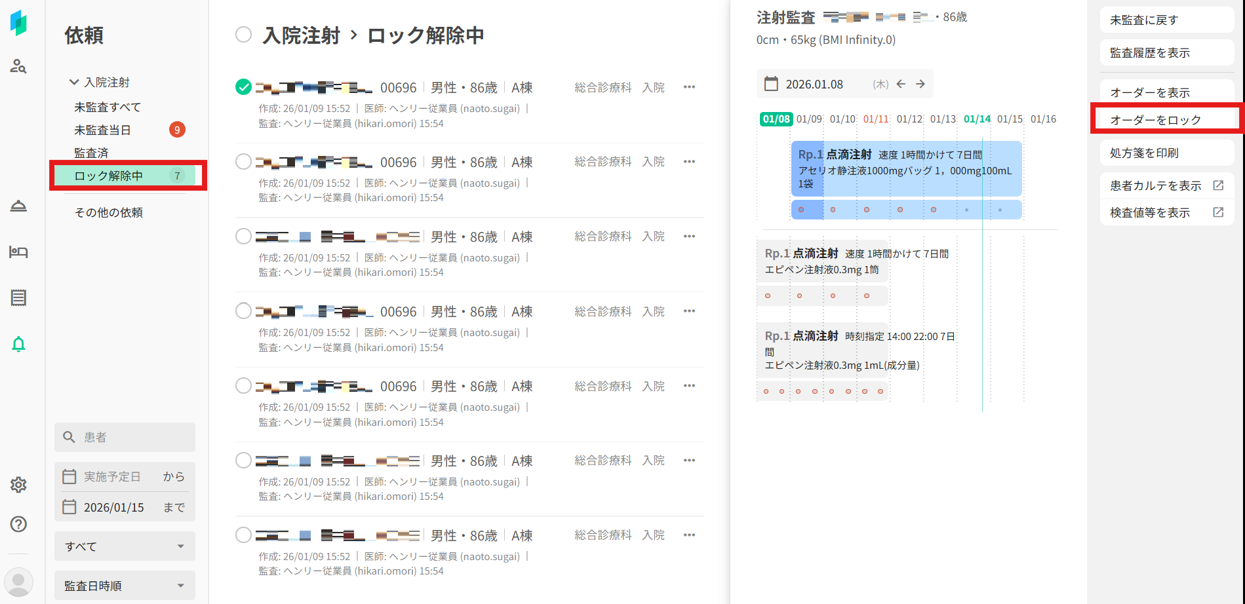
Task: Open the patient search icon in the sidebar
Action: [18, 66]
